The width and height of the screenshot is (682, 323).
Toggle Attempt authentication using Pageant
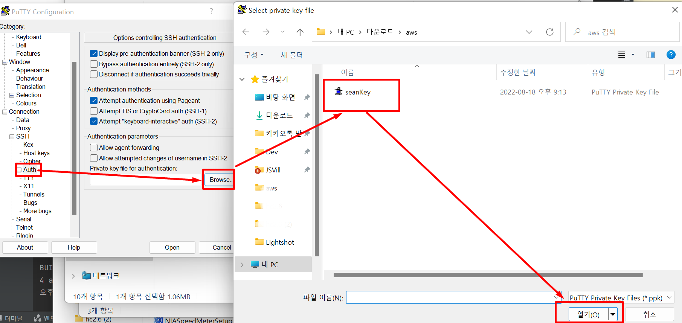tap(94, 101)
